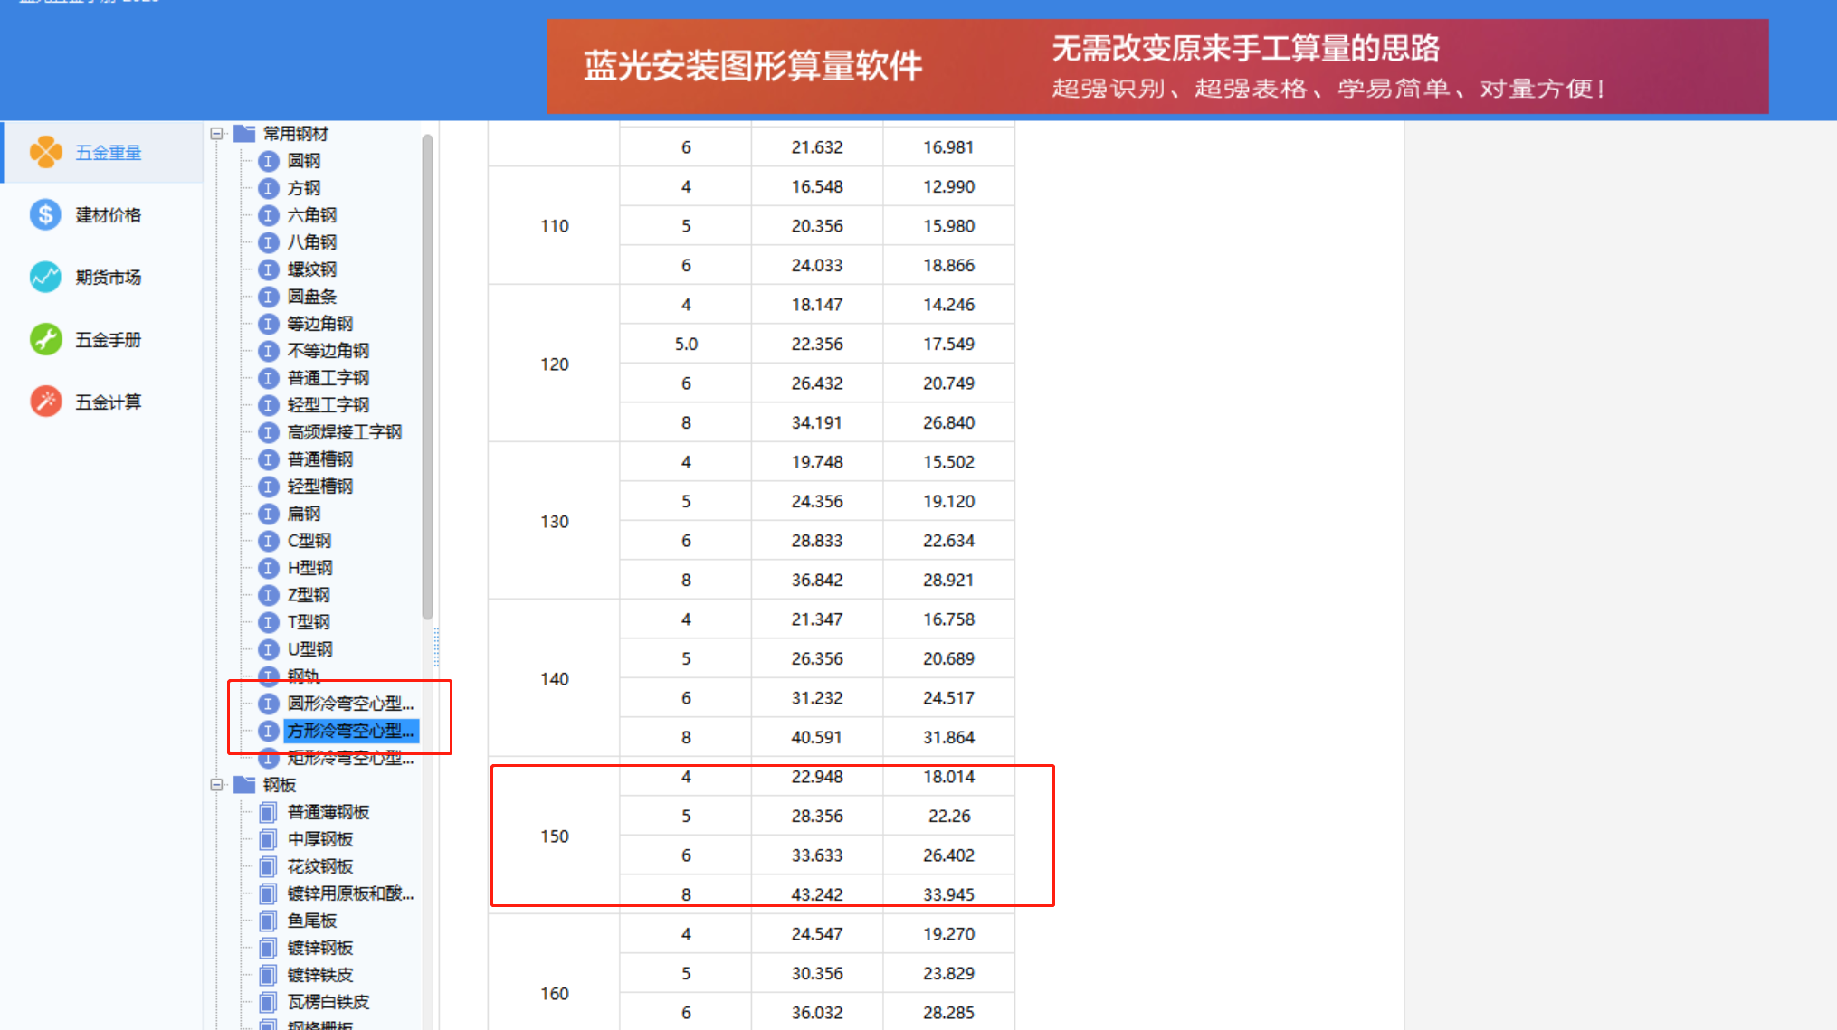This screenshot has height=1030, width=1837.
Task: Select 圆形冷弯空心型 tree item
Action: click(x=350, y=704)
